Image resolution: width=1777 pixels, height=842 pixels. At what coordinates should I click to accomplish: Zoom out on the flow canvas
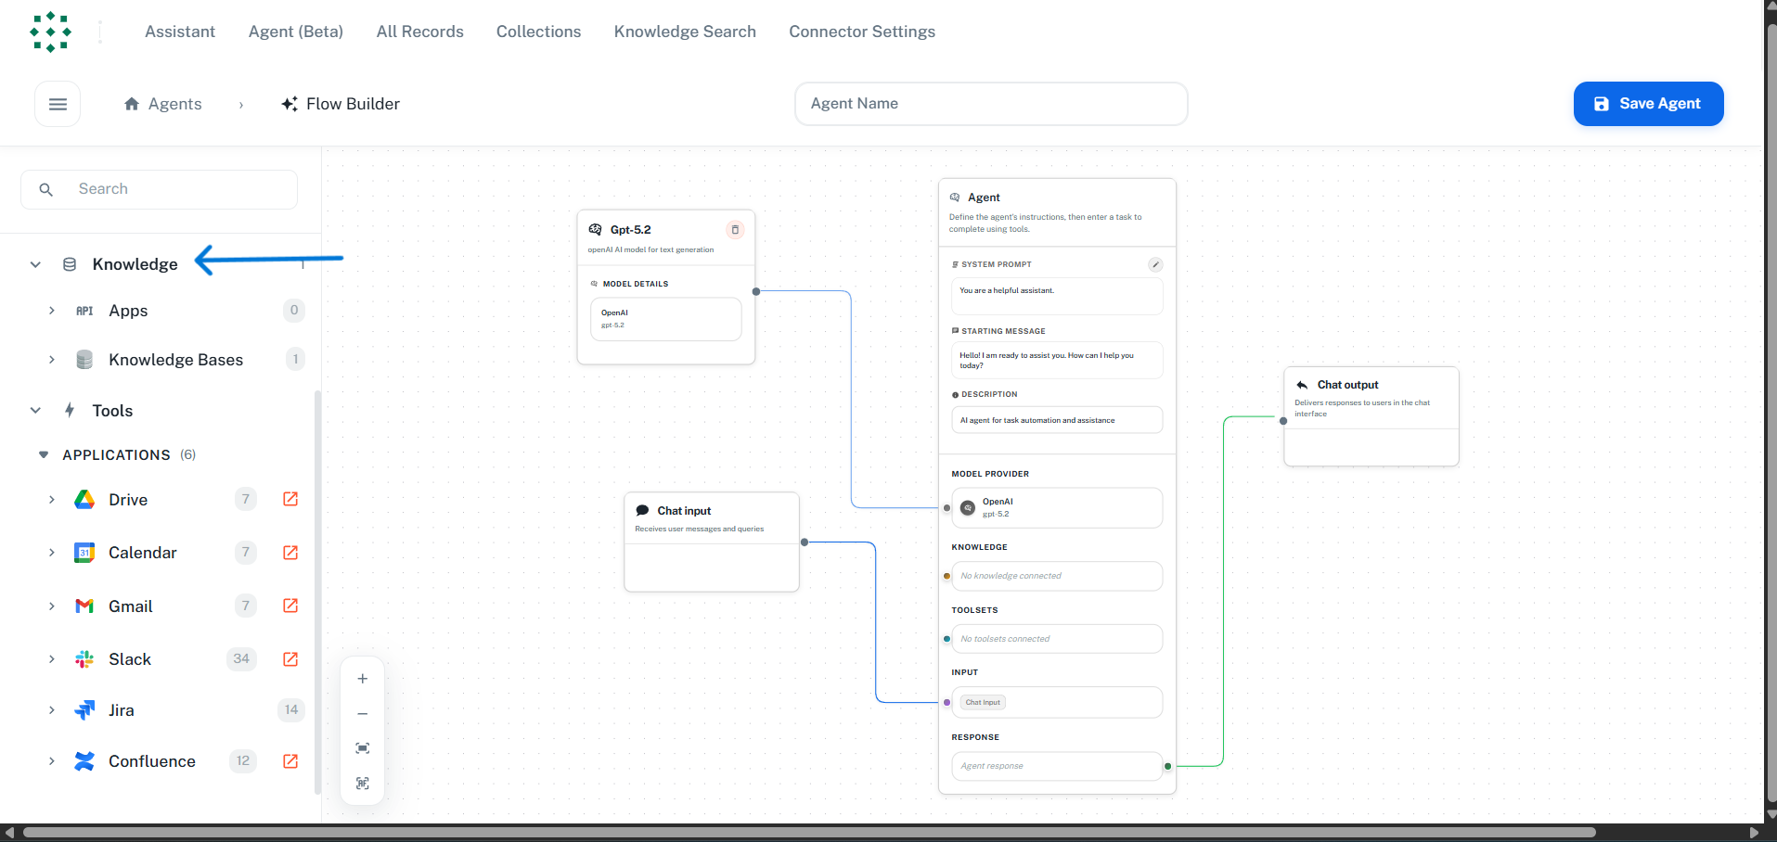tap(362, 713)
